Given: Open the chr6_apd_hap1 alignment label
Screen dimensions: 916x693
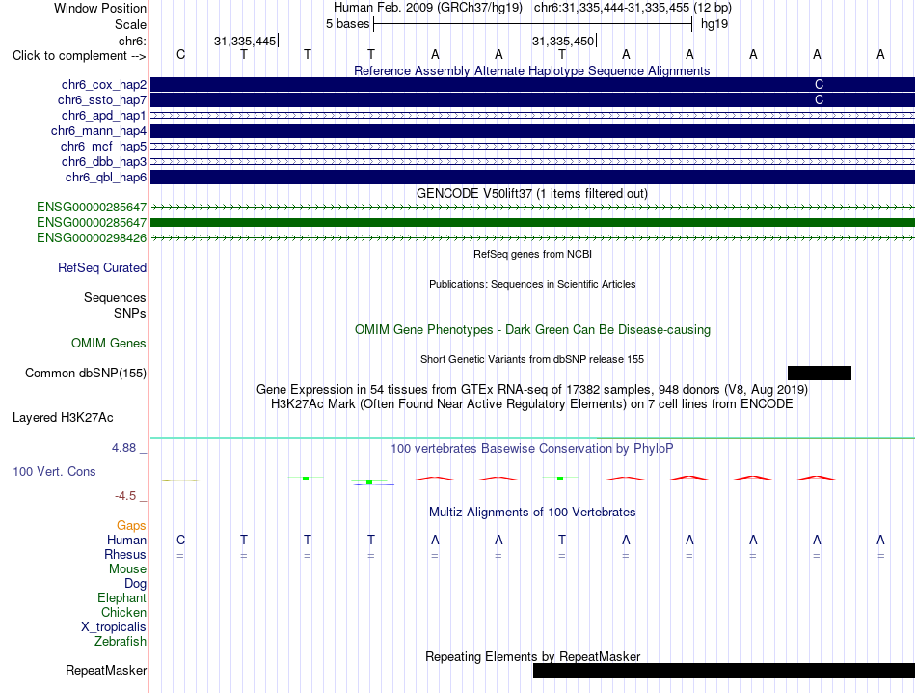Looking at the screenshot, I should point(104,115).
